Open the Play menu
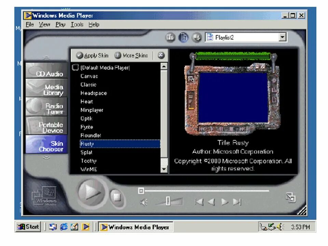Image resolution: width=328 pixels, height=246 pixels. pos(60,25)
